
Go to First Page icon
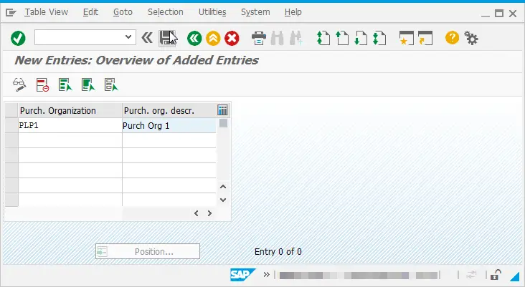[323, 38]
